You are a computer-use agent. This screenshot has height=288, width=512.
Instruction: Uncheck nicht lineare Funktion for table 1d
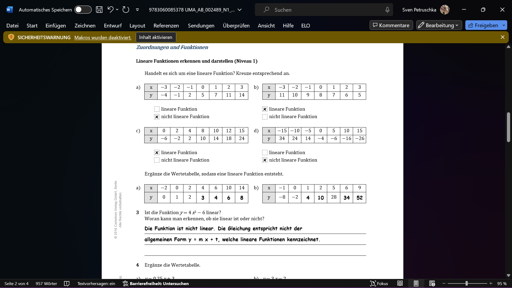(x=265, y=160)
